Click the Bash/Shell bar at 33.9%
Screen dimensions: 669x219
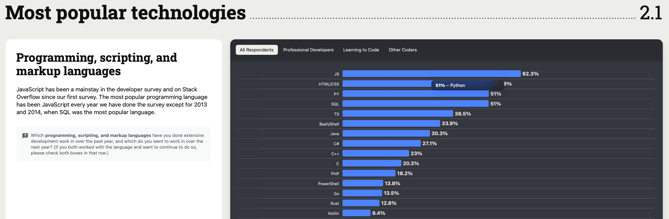(391, 123)
